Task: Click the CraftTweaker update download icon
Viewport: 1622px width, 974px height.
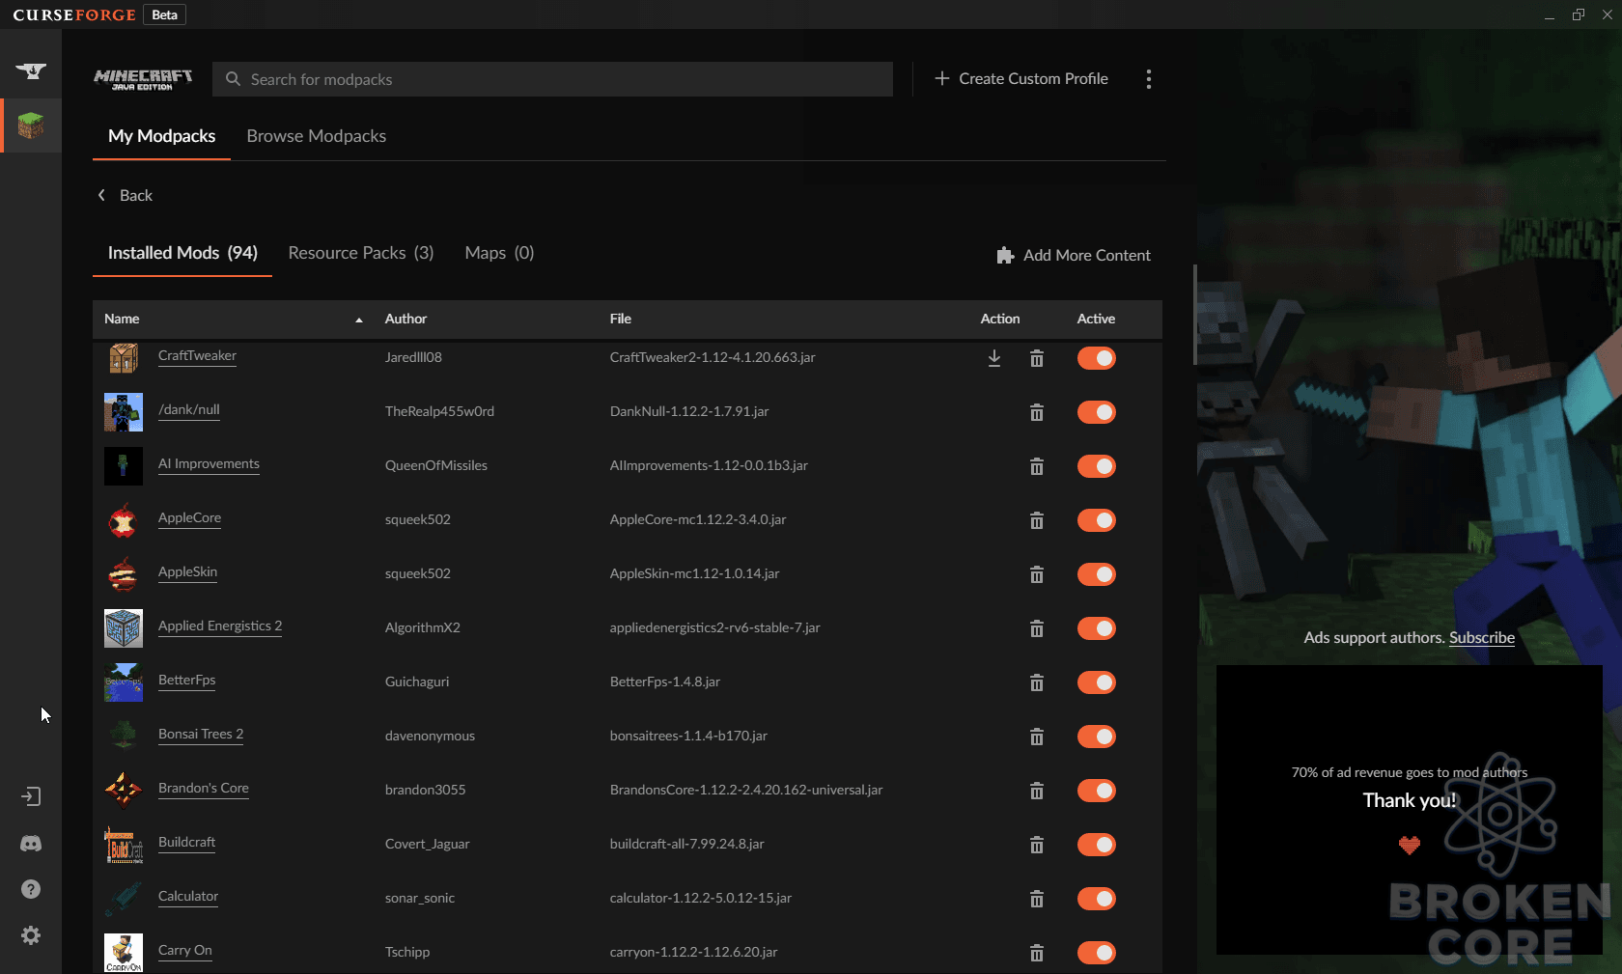Action: tap(994, 358)
